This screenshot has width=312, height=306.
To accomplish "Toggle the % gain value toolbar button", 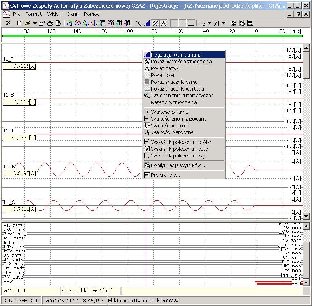I will coord(155,23).
